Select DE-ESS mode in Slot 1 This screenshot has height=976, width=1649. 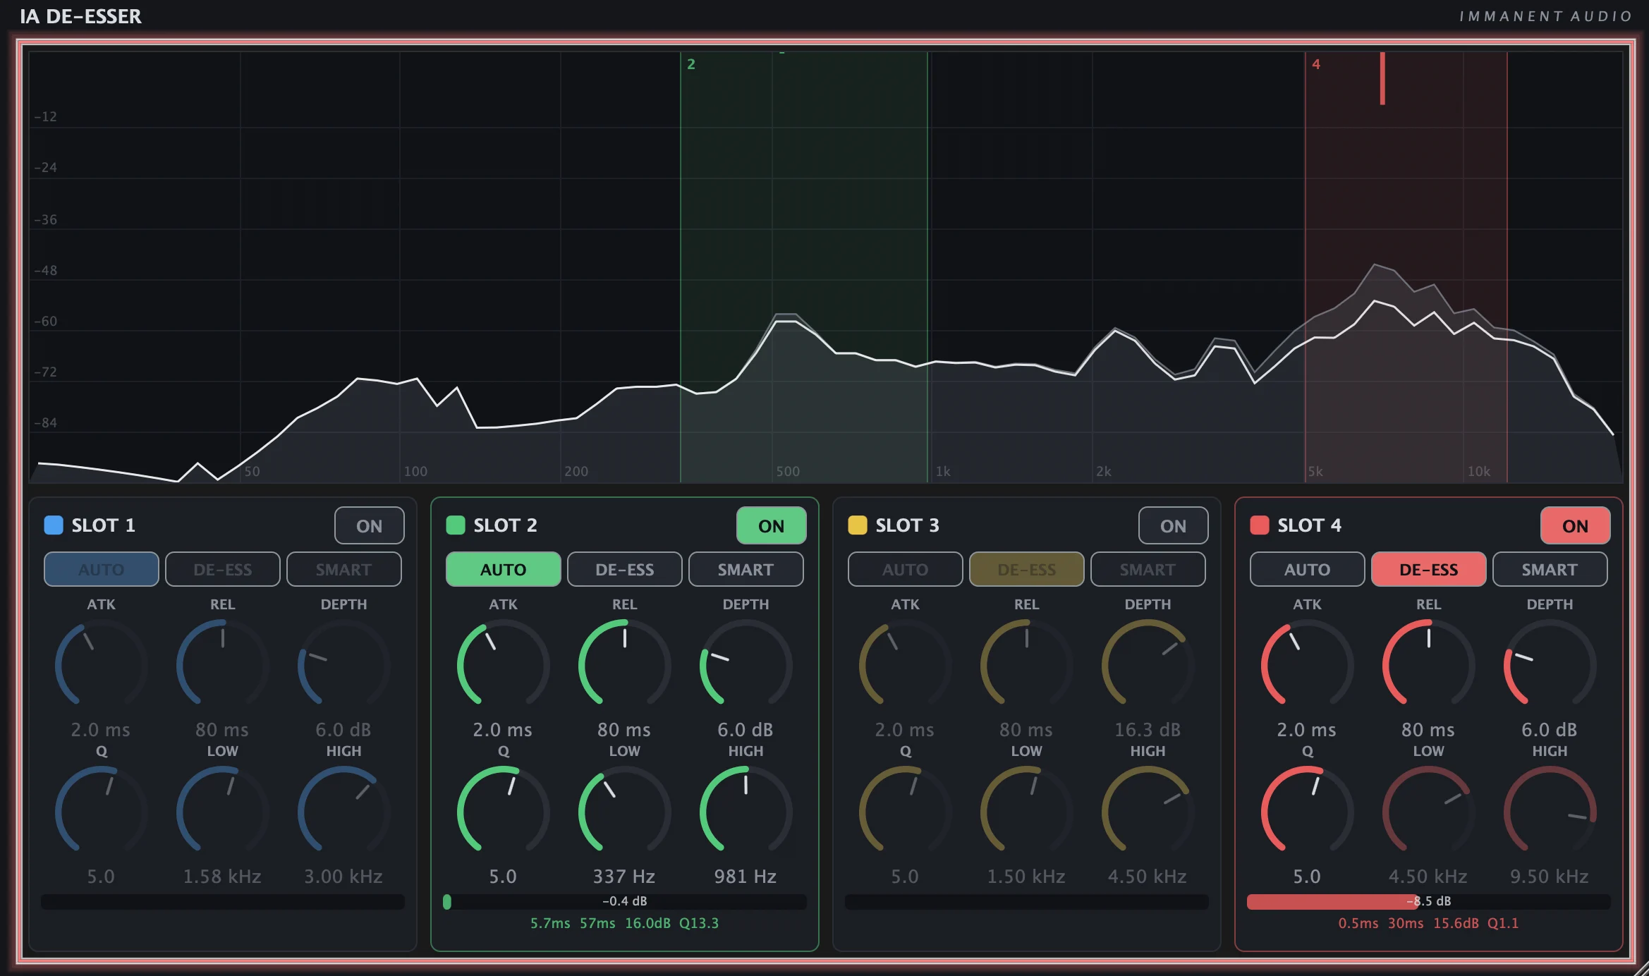223,569
